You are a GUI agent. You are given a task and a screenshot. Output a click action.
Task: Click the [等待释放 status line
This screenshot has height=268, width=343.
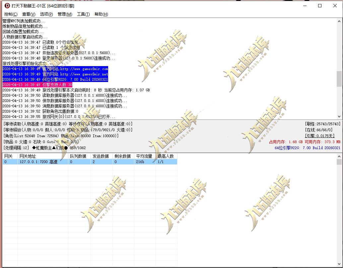pos(68,130)
